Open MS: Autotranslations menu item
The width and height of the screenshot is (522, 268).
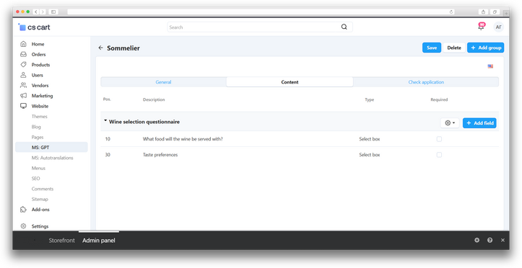(52, 158)
